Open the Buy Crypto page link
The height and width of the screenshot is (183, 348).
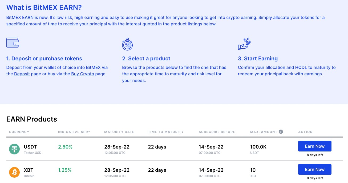[x=83, y=74]
